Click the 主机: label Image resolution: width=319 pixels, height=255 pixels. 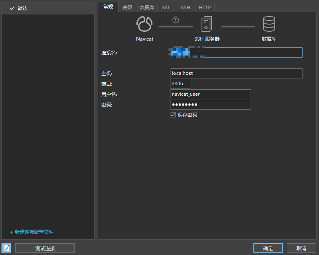107,74
